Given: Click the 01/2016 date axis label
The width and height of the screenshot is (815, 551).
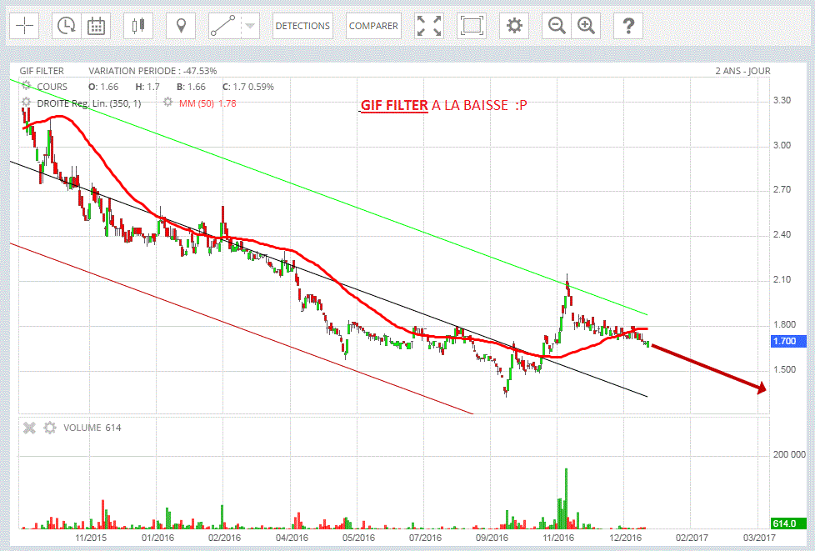Looking at the screenshot, I should (x=157, y=538).
